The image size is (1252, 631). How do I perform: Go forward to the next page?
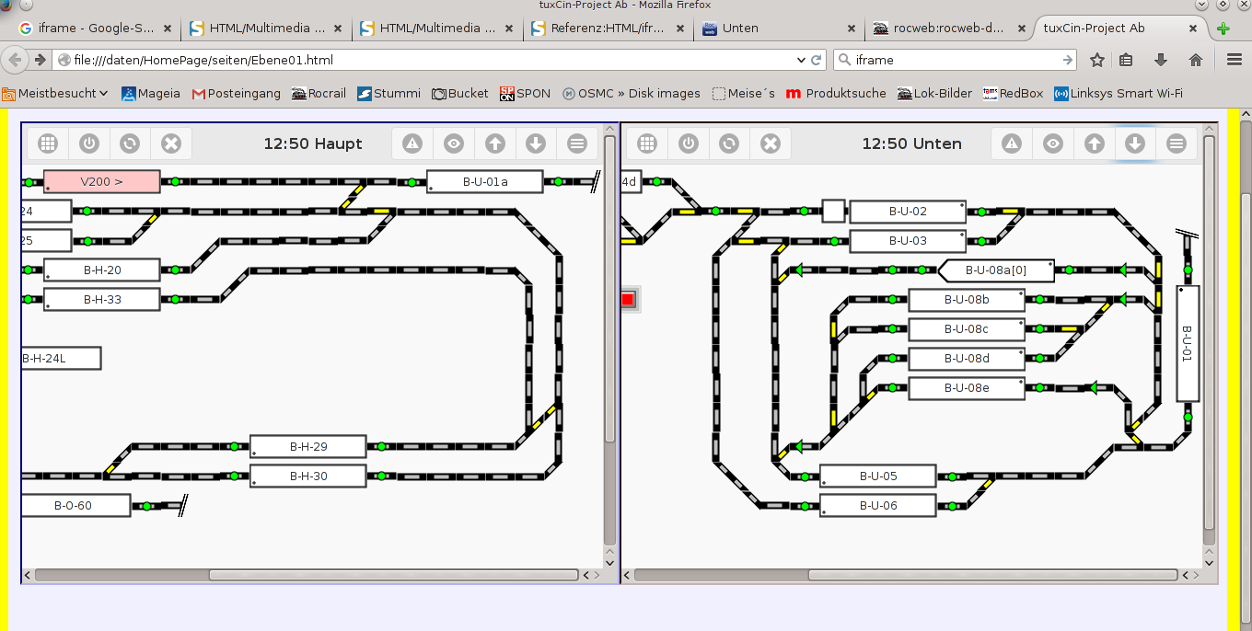pyautogui.click(x=40, y=61)
